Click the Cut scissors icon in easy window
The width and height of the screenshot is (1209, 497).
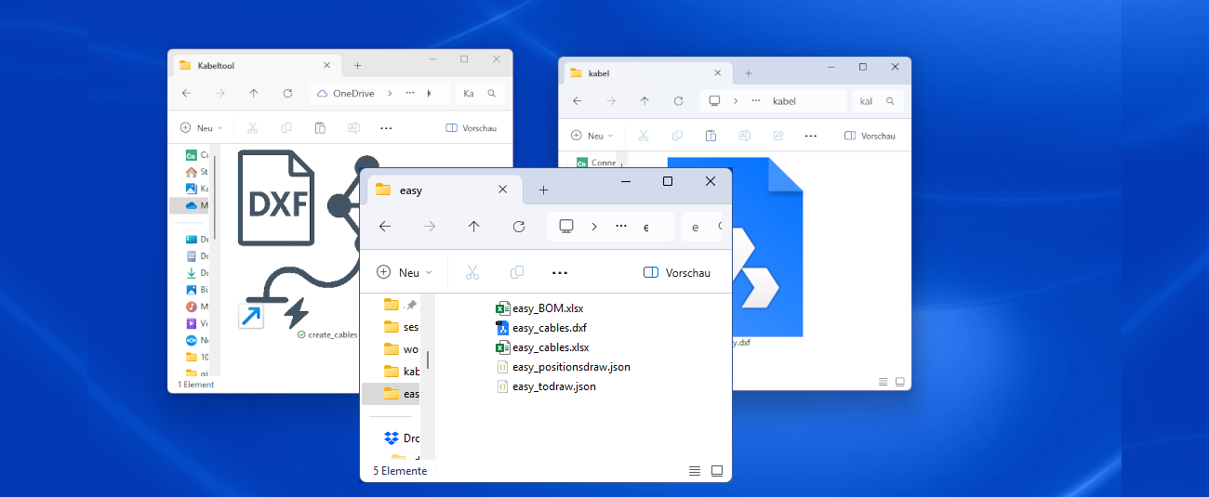tap(472, 272)
